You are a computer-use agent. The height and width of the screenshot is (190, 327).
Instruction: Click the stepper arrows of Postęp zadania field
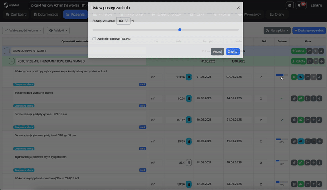click(x=126, y=21)
